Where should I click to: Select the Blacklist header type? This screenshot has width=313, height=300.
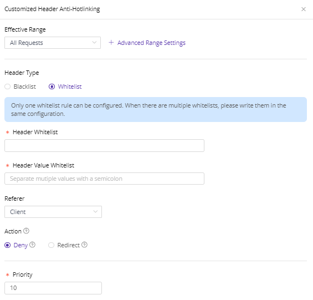click(8, 87)
